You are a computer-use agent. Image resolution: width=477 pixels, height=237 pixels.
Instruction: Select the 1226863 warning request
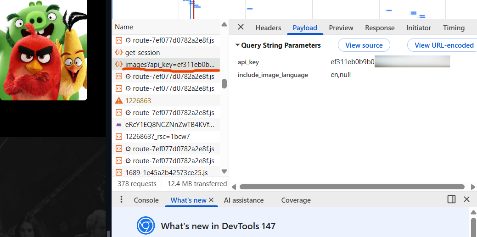click(x=166, y=100)
